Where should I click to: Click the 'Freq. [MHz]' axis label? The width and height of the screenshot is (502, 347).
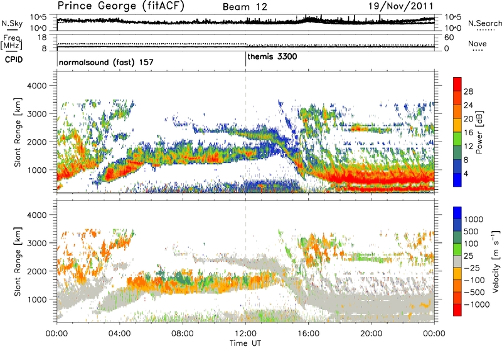point(12,42)
